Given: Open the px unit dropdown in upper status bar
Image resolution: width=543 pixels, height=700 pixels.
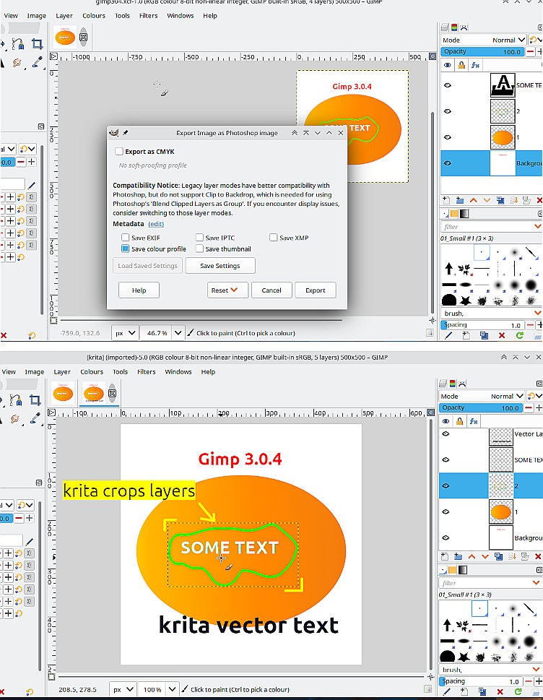Looking at the screenshot, I should point(125,333).
